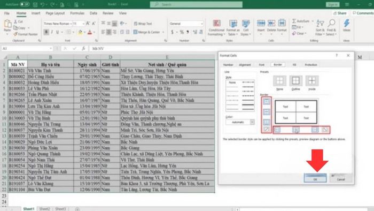Click the Cut scissors command
The height and width of the screenshot is (211, 374).
pyautogui.click(x=18, y=21)
